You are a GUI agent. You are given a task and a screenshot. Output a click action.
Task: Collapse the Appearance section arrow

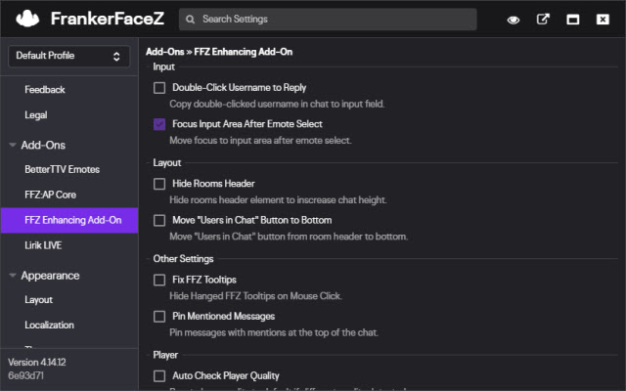point(12,275)
